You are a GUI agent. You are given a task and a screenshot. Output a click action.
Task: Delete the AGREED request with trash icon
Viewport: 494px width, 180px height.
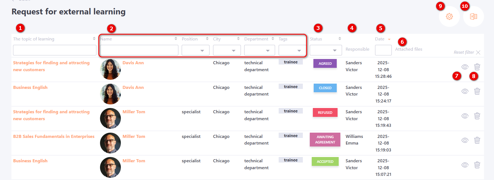[x=477, y=67]
